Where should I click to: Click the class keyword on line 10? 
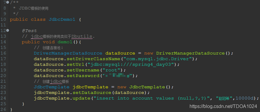(x=38, y=20)
